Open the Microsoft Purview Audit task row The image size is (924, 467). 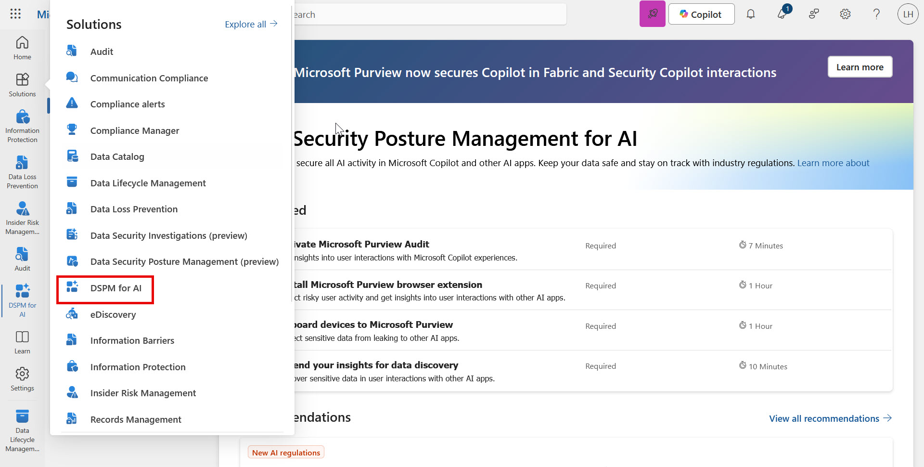(592, 250)
